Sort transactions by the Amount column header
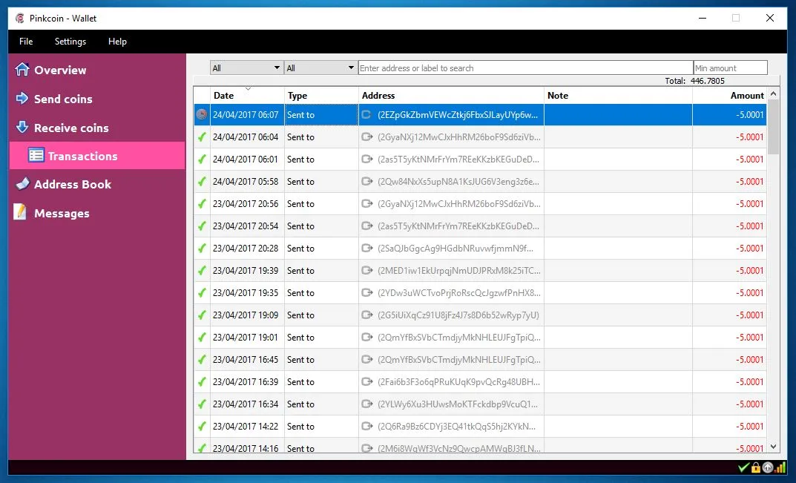The height and width of the screenshot is (483, 796). coord(729,96)
